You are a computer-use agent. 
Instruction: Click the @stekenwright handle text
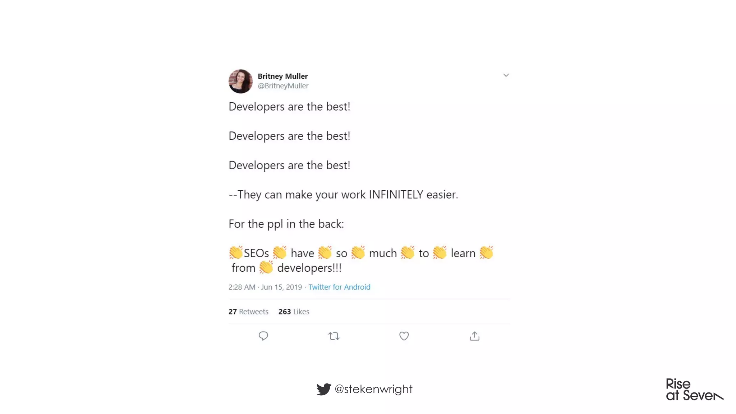coord(373,389)
